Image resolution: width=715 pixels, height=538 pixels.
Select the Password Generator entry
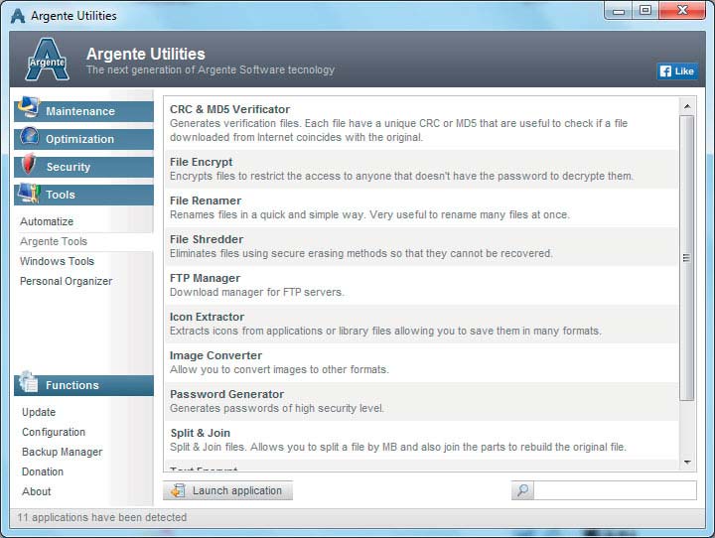[x=421, y=402]
